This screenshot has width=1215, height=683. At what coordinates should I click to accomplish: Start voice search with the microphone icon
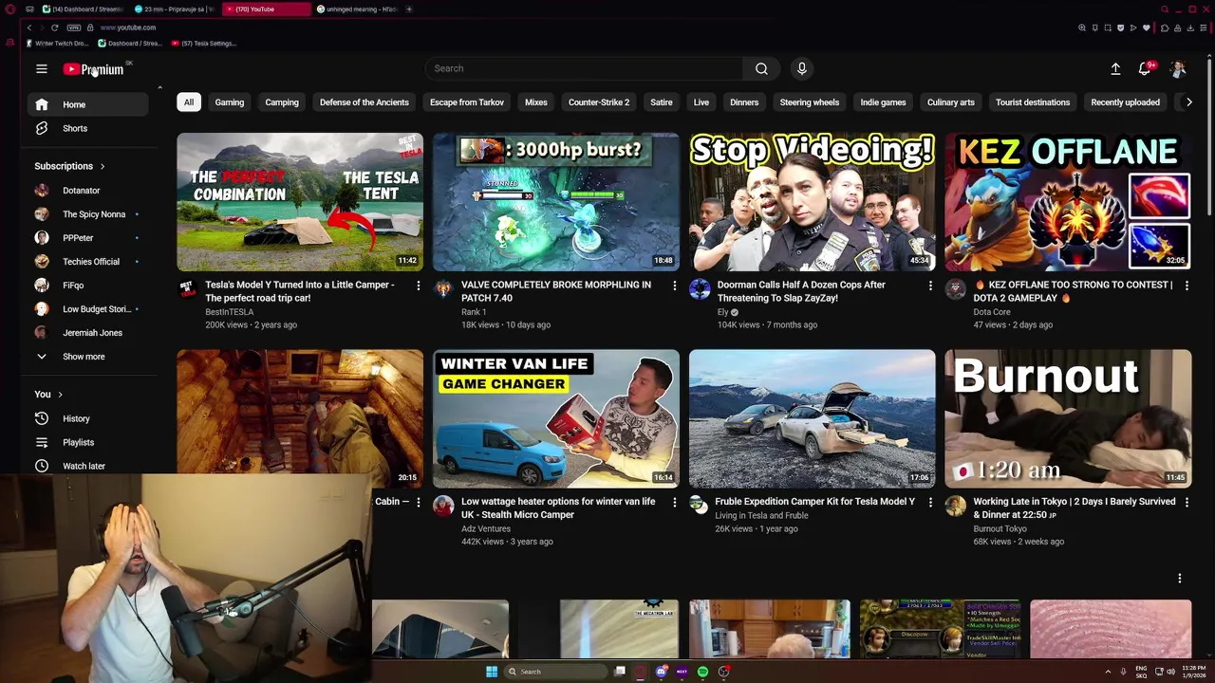[802, 68]
